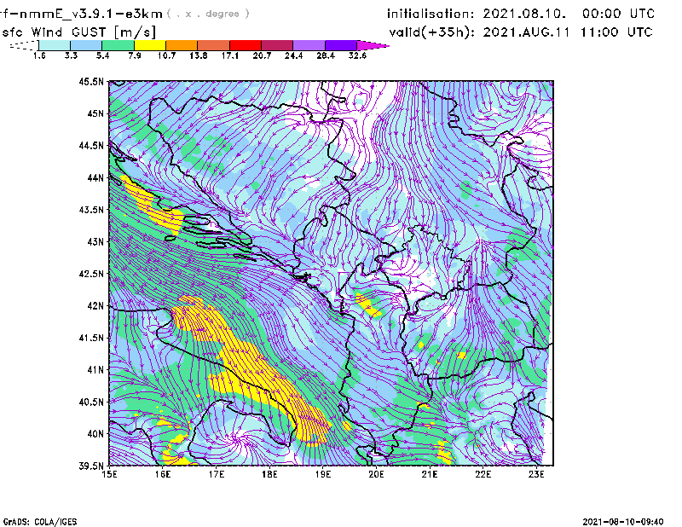Click the 40.5N latitude label
Viewport: 682px width, 527px height.
pos(91,402)
